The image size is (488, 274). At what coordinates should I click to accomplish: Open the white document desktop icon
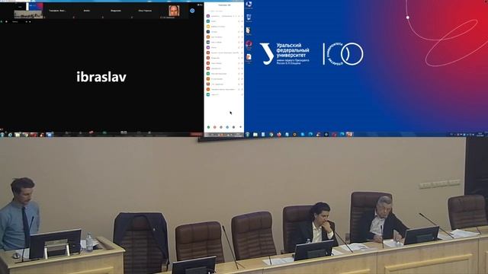[249, 31]
